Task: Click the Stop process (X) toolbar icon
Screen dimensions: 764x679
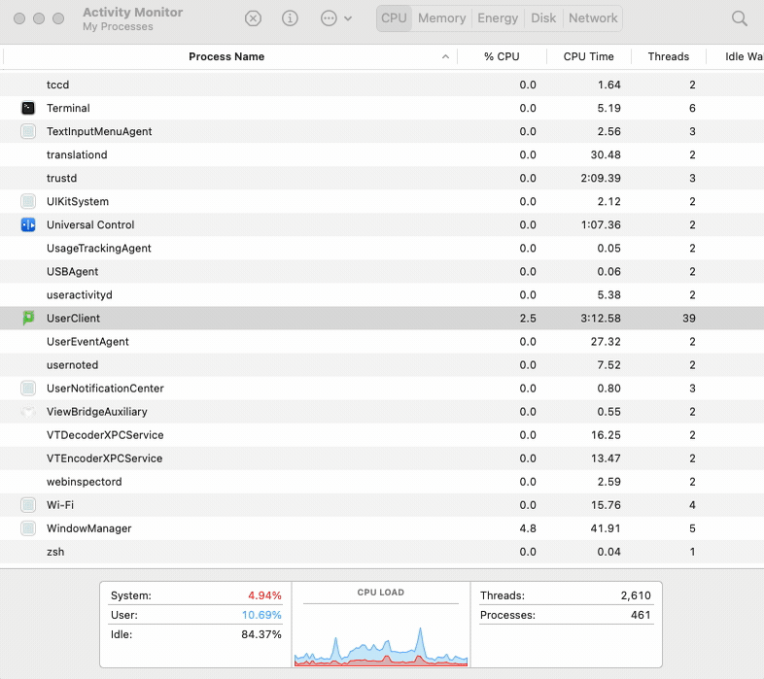Action: pos(253,18)
